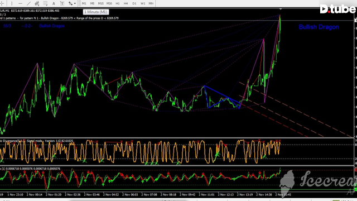Image resolution: width=357 pixels, height=201 pixels.
Task: Switch to the M1 timeframe
Action: click(84, 3)
